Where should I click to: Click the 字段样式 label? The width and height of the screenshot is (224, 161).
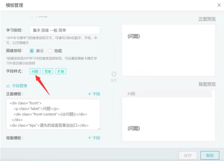[x=14, y=71]
